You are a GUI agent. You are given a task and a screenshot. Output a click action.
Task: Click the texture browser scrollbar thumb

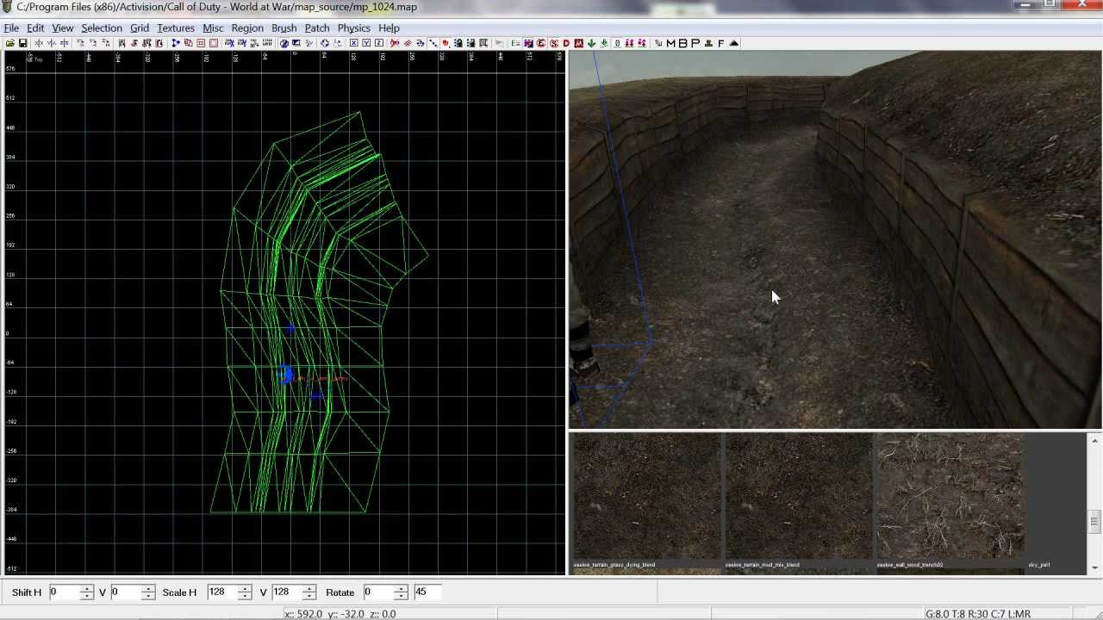1094,521
